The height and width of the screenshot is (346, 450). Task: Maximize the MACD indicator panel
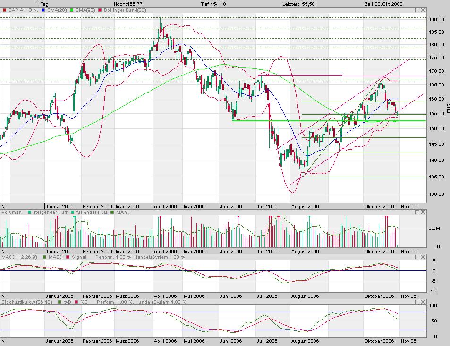pyautogui.click(x=417, y=257)
